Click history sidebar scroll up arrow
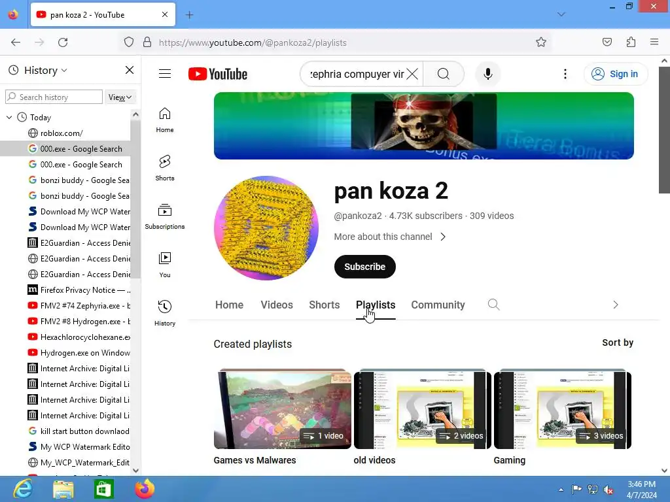Screen dimensions: 670x502 (x=135, y=114)
